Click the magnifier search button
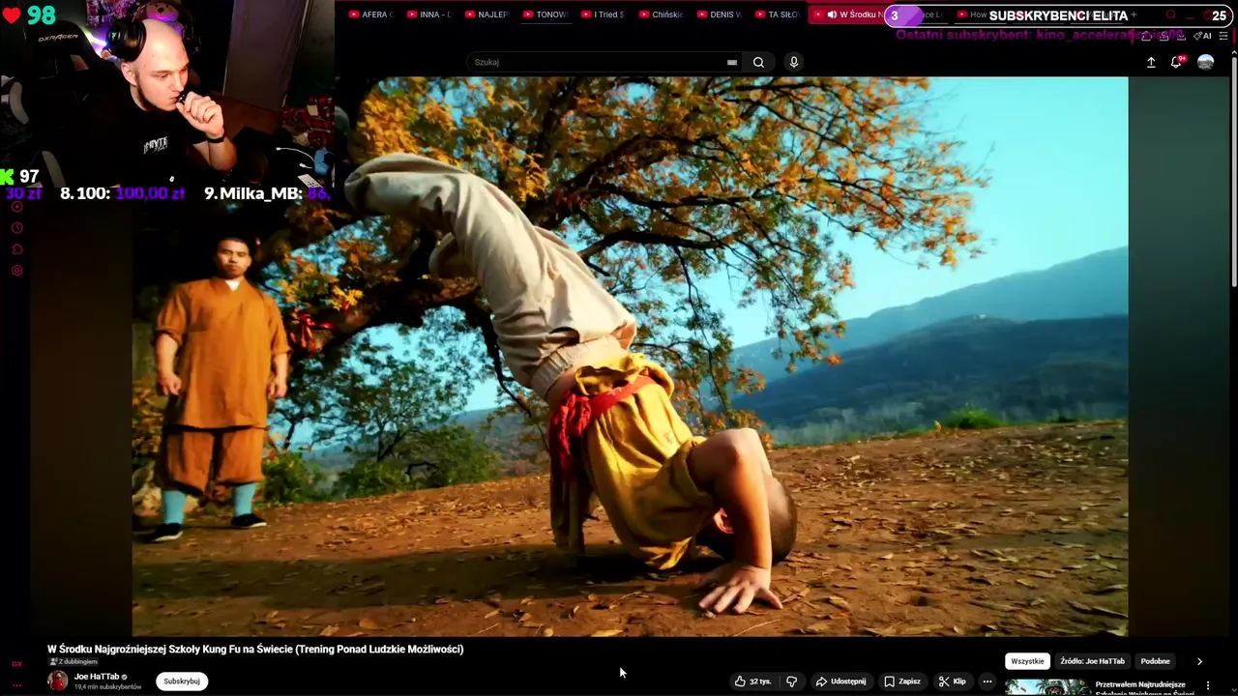Image resolution: width=1238 pixels, height=696 pixels. [758, 62]
